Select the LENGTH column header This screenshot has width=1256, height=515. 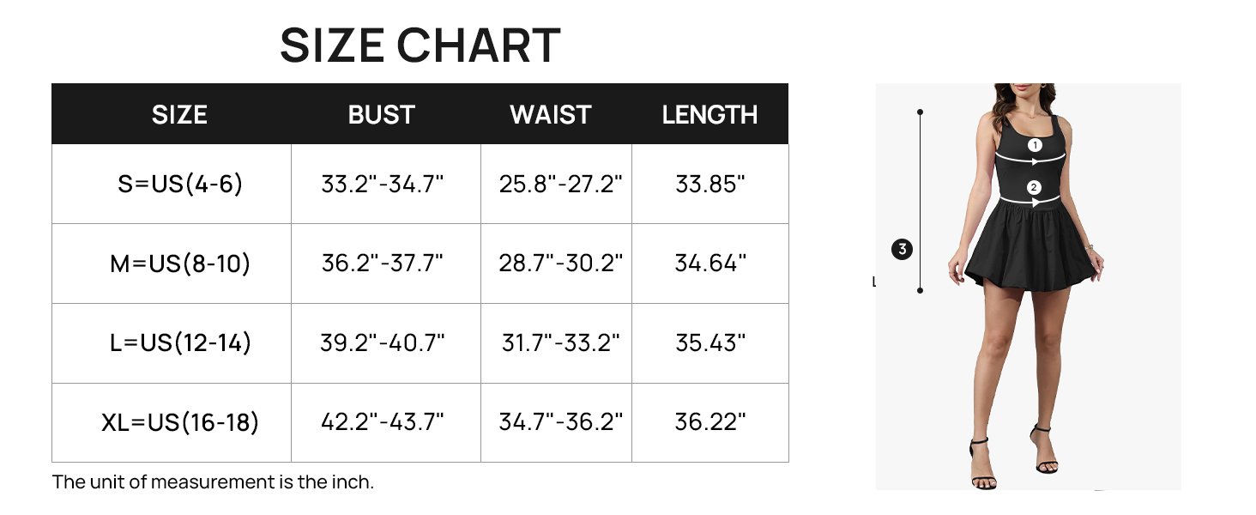(710, 114)
